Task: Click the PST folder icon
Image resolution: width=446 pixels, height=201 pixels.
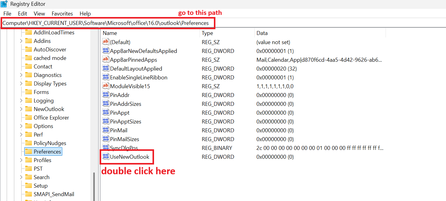Action: (x=29, y=168)
